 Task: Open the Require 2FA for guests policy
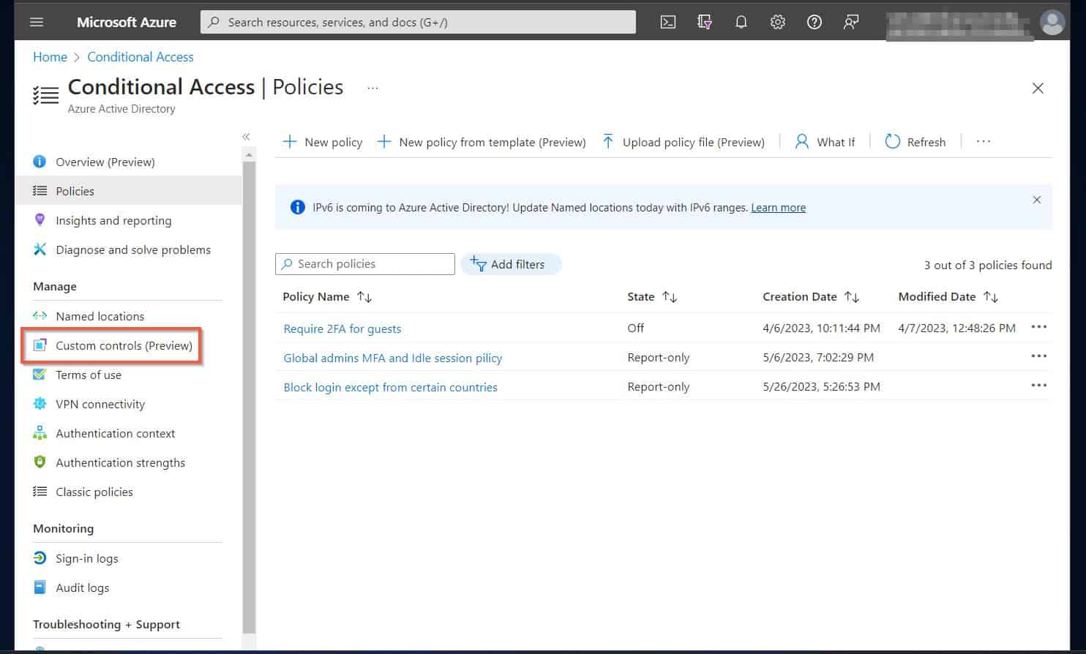342,328
